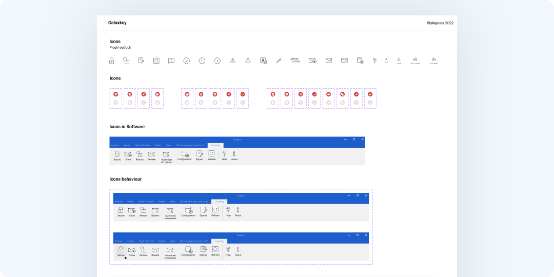Click the red X circle icon in the Icons section

coord(229,94)
